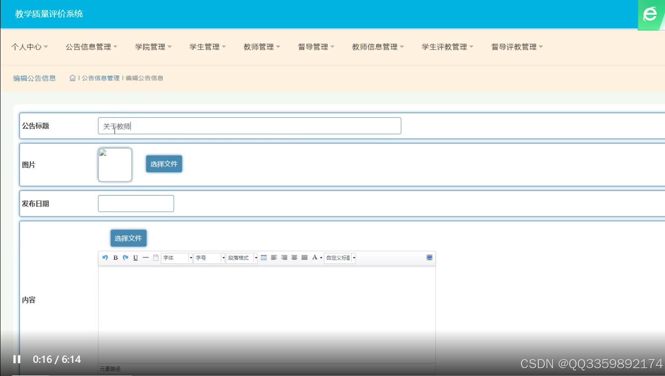Image resolution: width=665 pixels, height=376 pixels.
Task: Click the 内容 field label
Action: click(29, 300)
